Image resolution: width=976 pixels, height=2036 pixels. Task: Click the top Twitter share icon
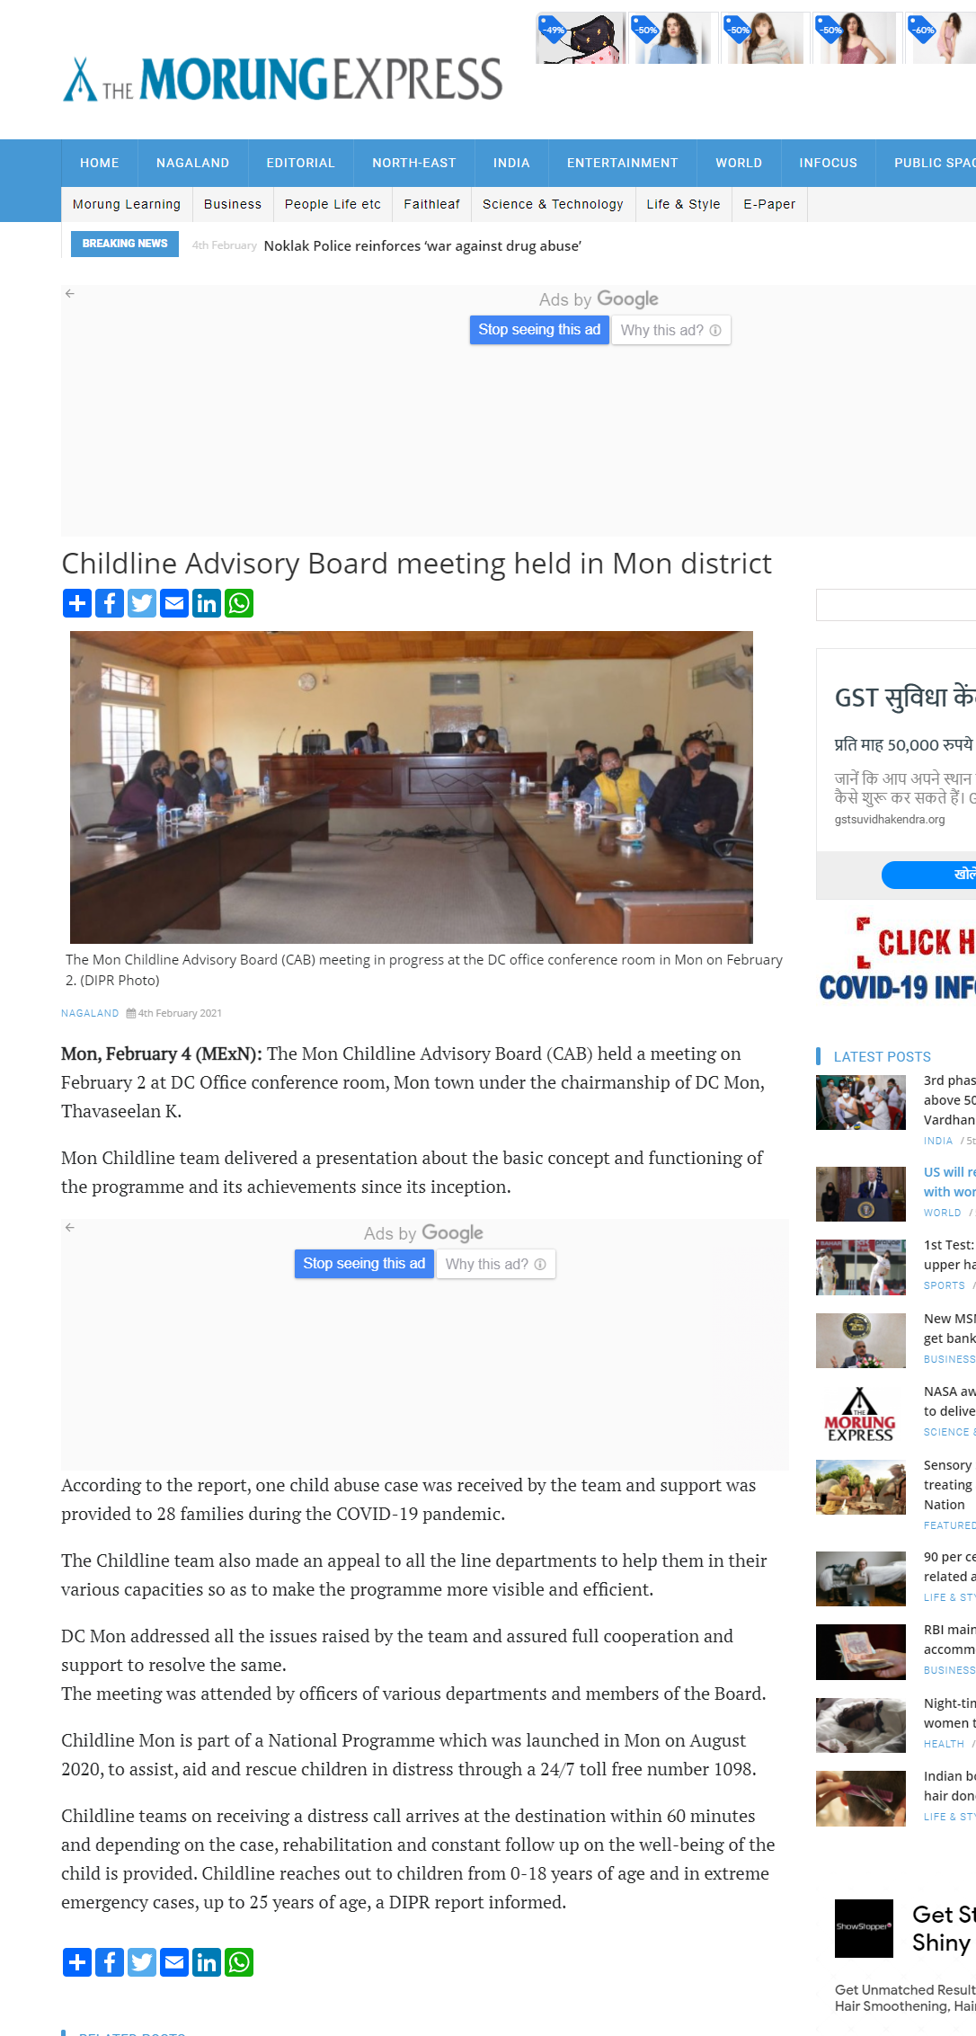pyautogui.click(x=142, y=603)
